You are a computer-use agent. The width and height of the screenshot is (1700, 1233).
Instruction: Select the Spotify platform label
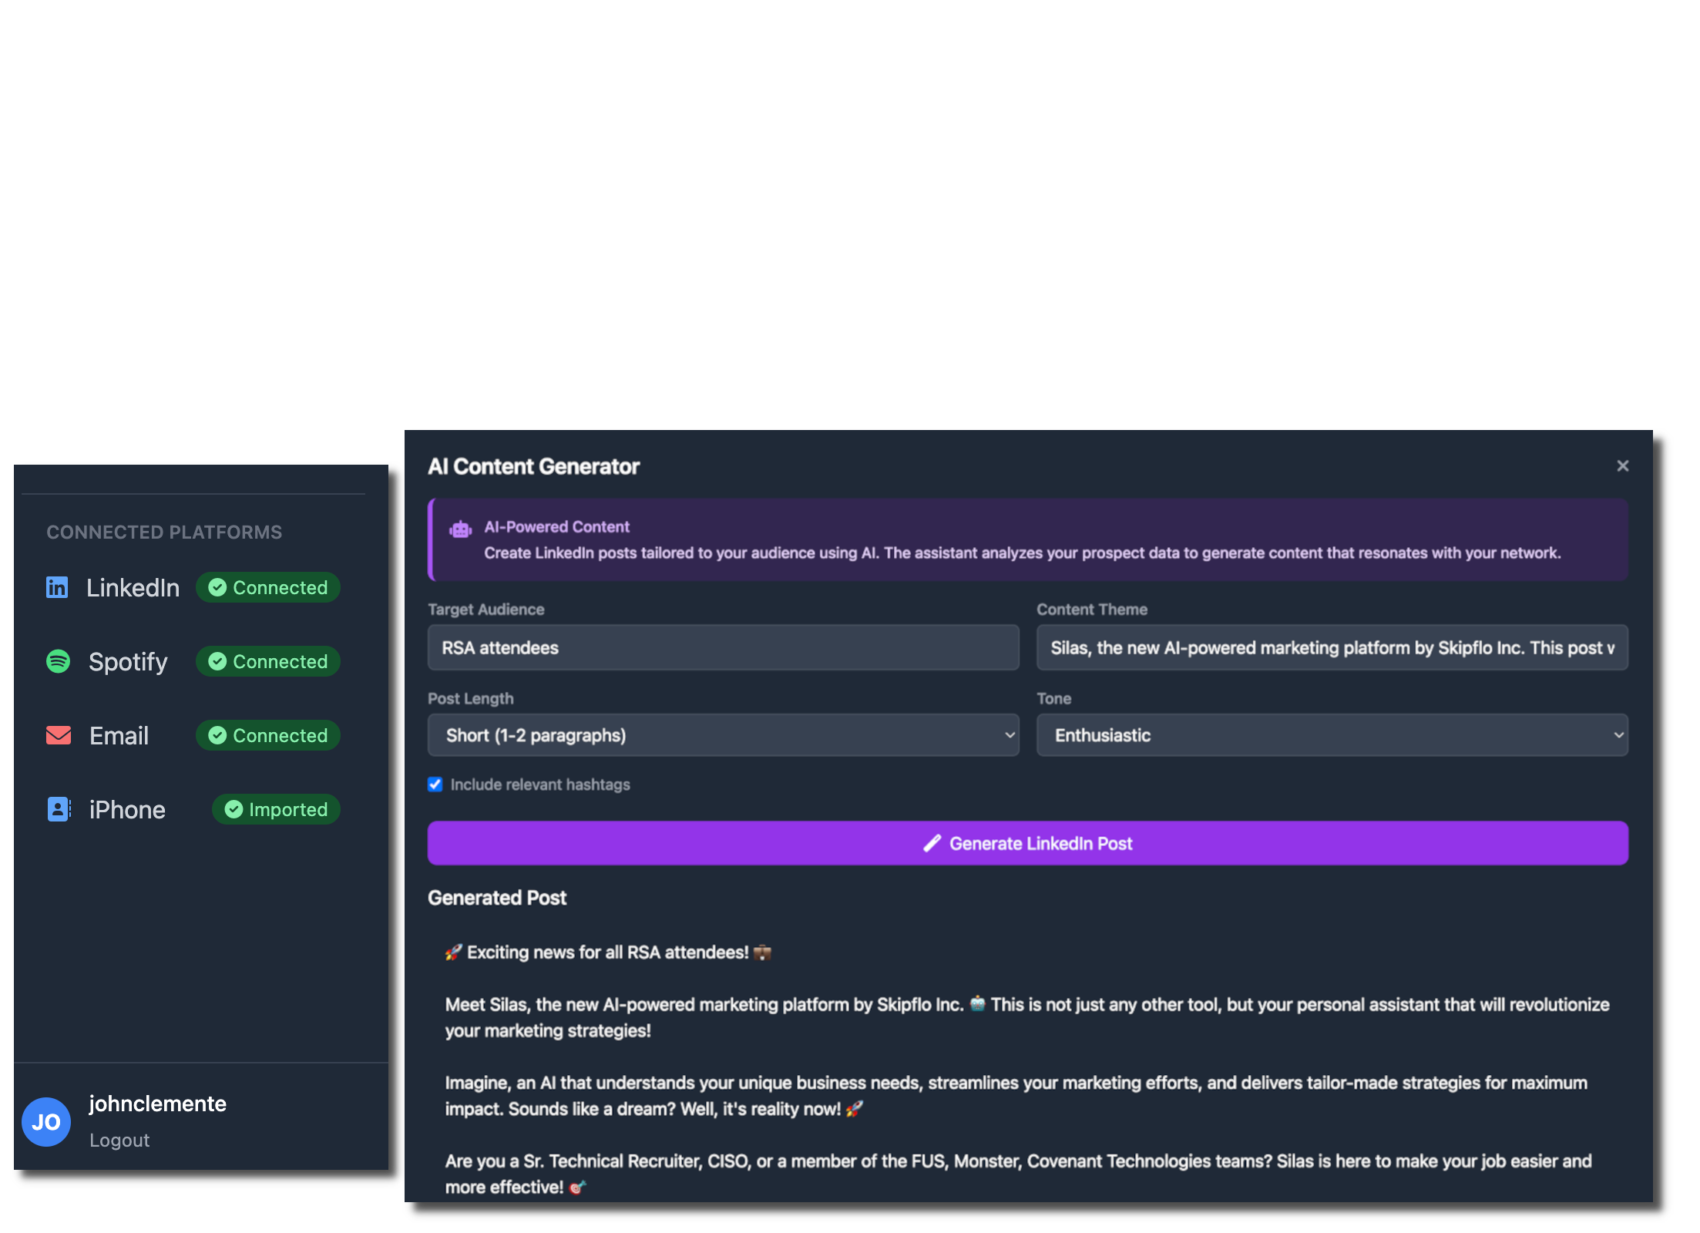tap(128, 662)
